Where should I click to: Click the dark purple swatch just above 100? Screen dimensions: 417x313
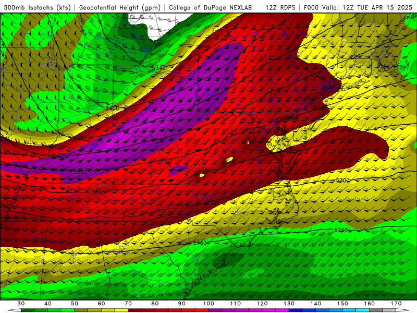coord(215,310)
